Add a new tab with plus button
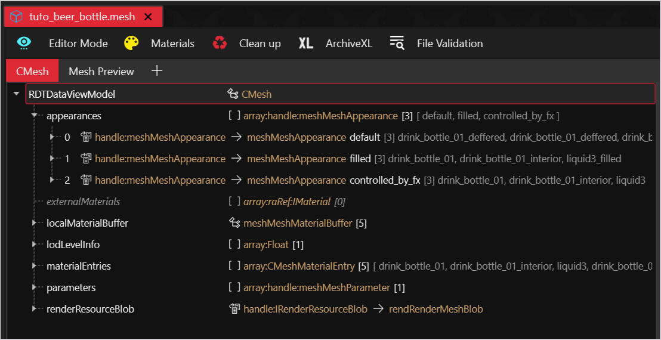This screenshot has width=661, height=340. pyautogui.click(x=157, y=71)
